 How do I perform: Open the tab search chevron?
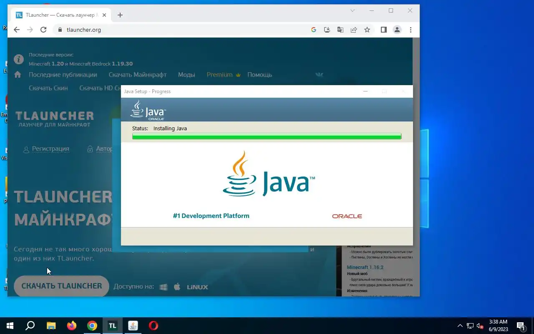pos(353,10)
